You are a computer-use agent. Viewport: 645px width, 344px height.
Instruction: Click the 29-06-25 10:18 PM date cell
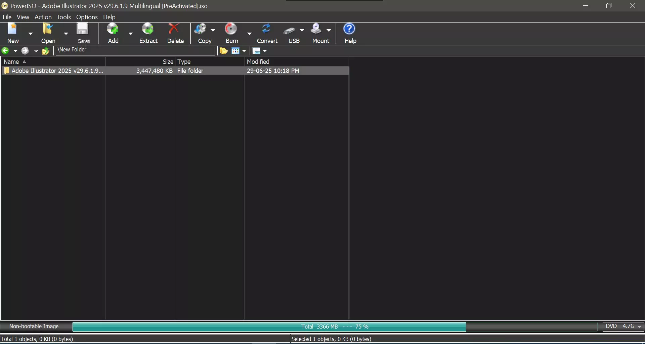pyautogui.click(x=273, y=71)
